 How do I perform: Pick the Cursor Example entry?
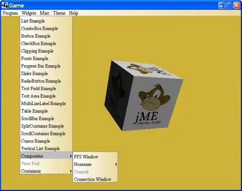pyautogui.click(x=46, y=141)
